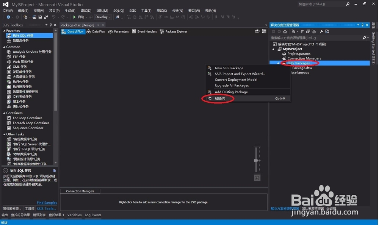
Task: Adjust the design surface zoom slider
Action: coord(256,161)
